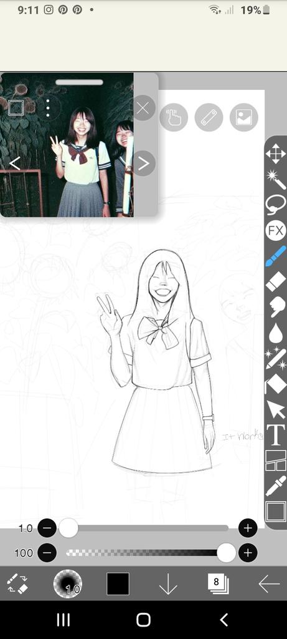Screen dimensions: 287x639
Task: Select the Frame Divider tool
Action: pos(276,460)
